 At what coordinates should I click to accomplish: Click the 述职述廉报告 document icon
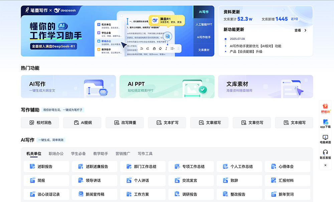click(80, 166)
